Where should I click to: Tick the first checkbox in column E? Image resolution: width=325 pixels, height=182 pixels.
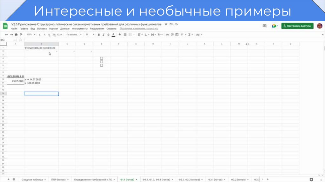point(102,58)
